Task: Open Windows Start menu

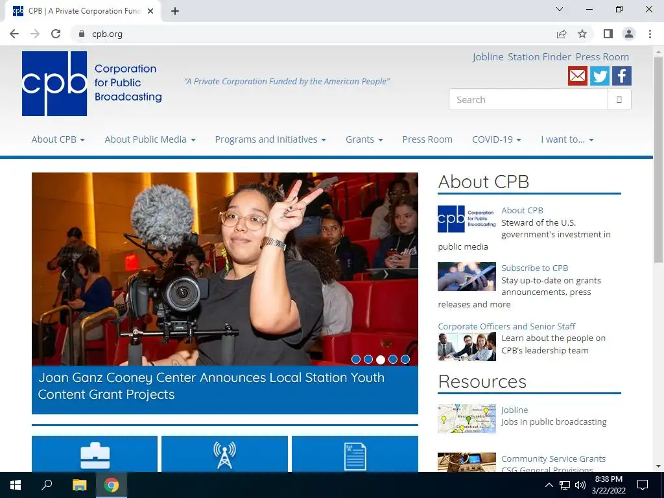Action: [x=16, y=485]
